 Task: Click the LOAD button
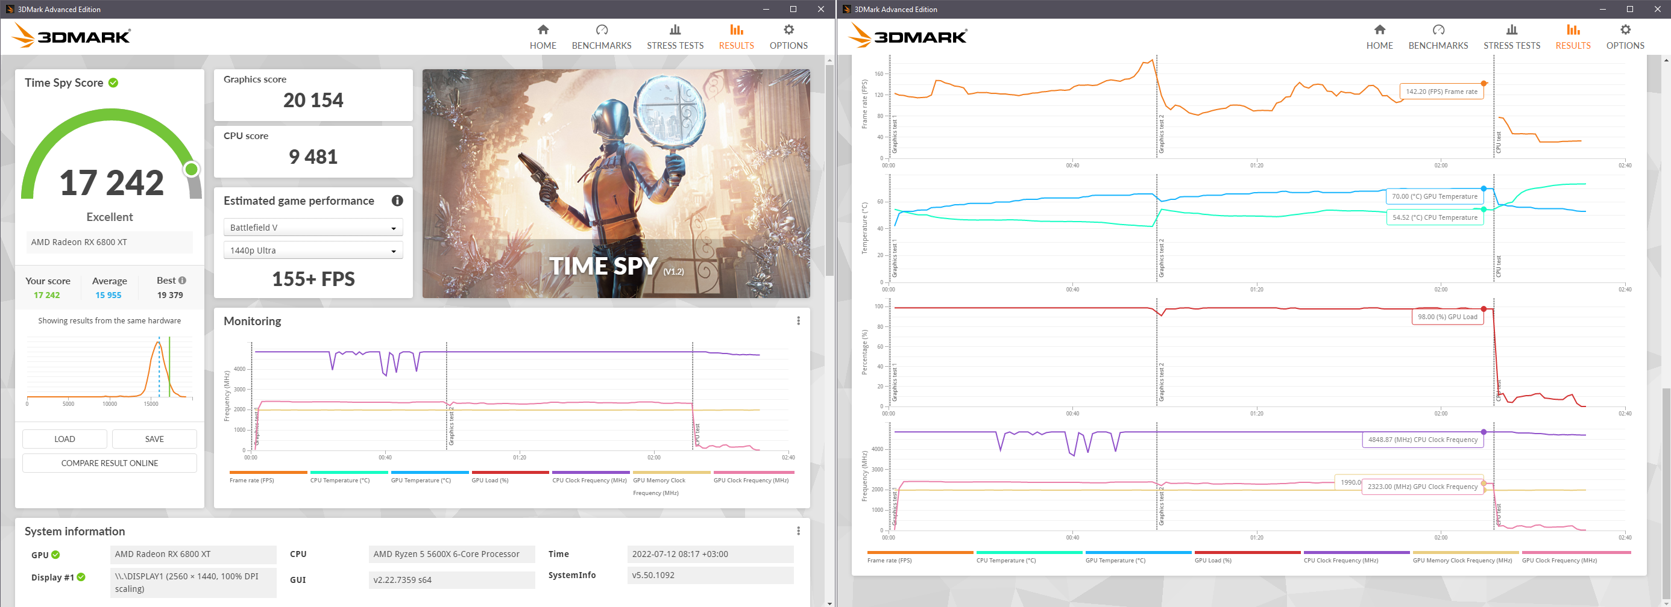click(x=65, y=438)
